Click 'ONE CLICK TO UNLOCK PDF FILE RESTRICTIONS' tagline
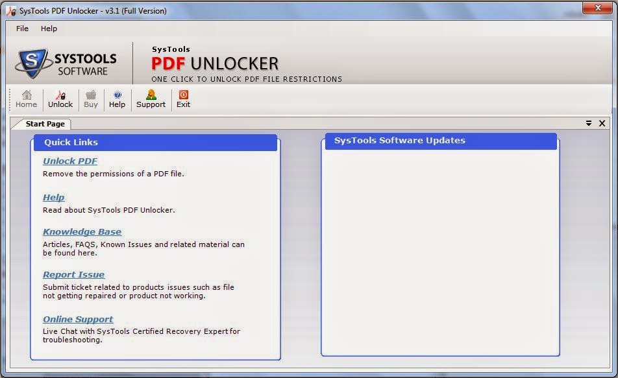 pos(247,79)
